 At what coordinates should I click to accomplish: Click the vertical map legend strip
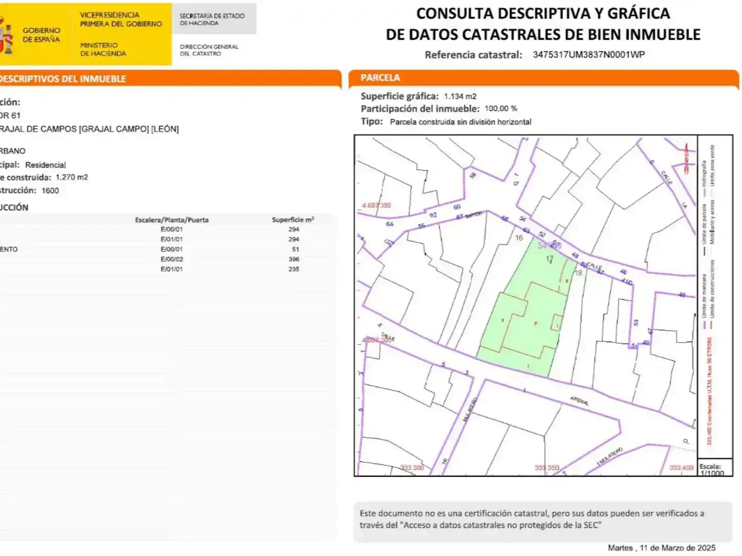tap(715, 297)
